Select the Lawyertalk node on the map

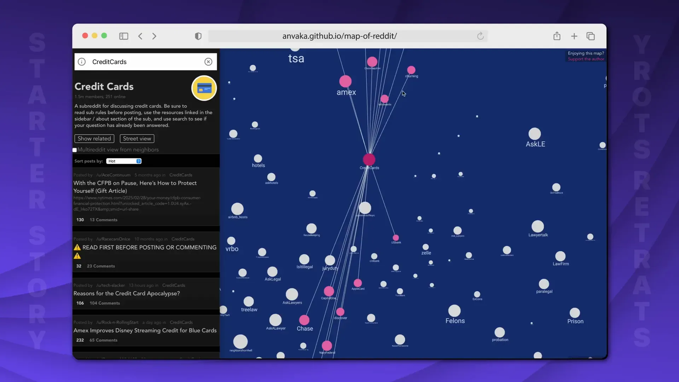tap(538, 226)
